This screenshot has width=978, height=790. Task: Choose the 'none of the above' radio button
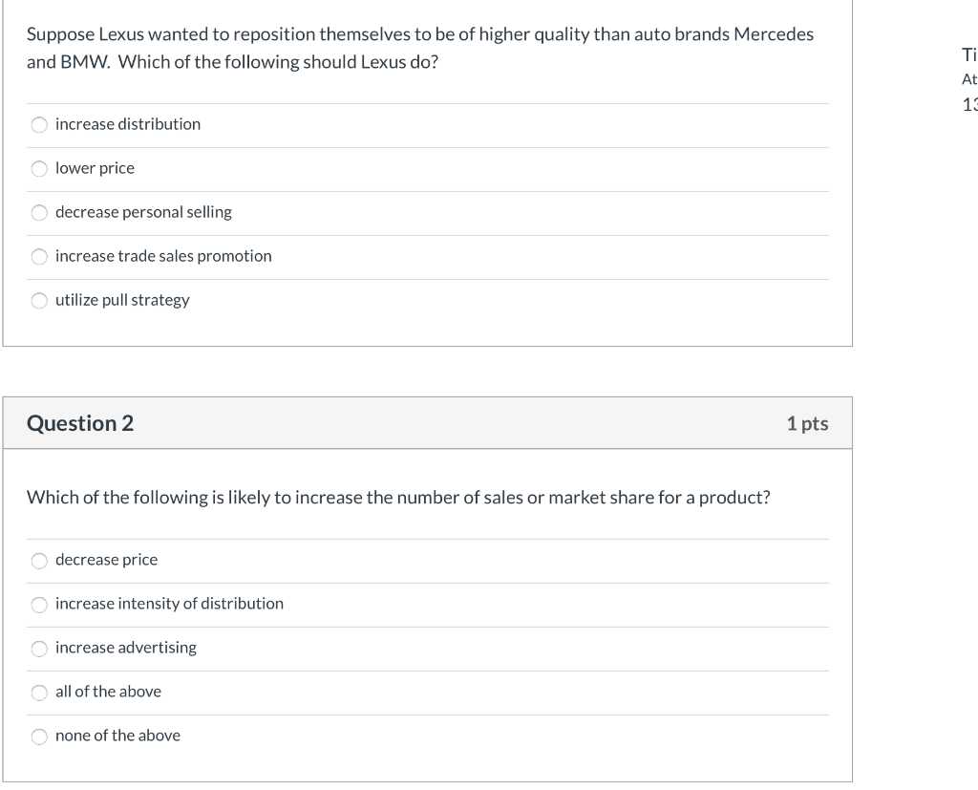click(39, 737)
